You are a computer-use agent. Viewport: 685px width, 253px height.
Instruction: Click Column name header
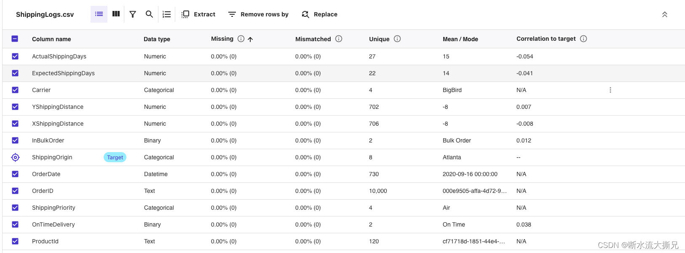51,39
